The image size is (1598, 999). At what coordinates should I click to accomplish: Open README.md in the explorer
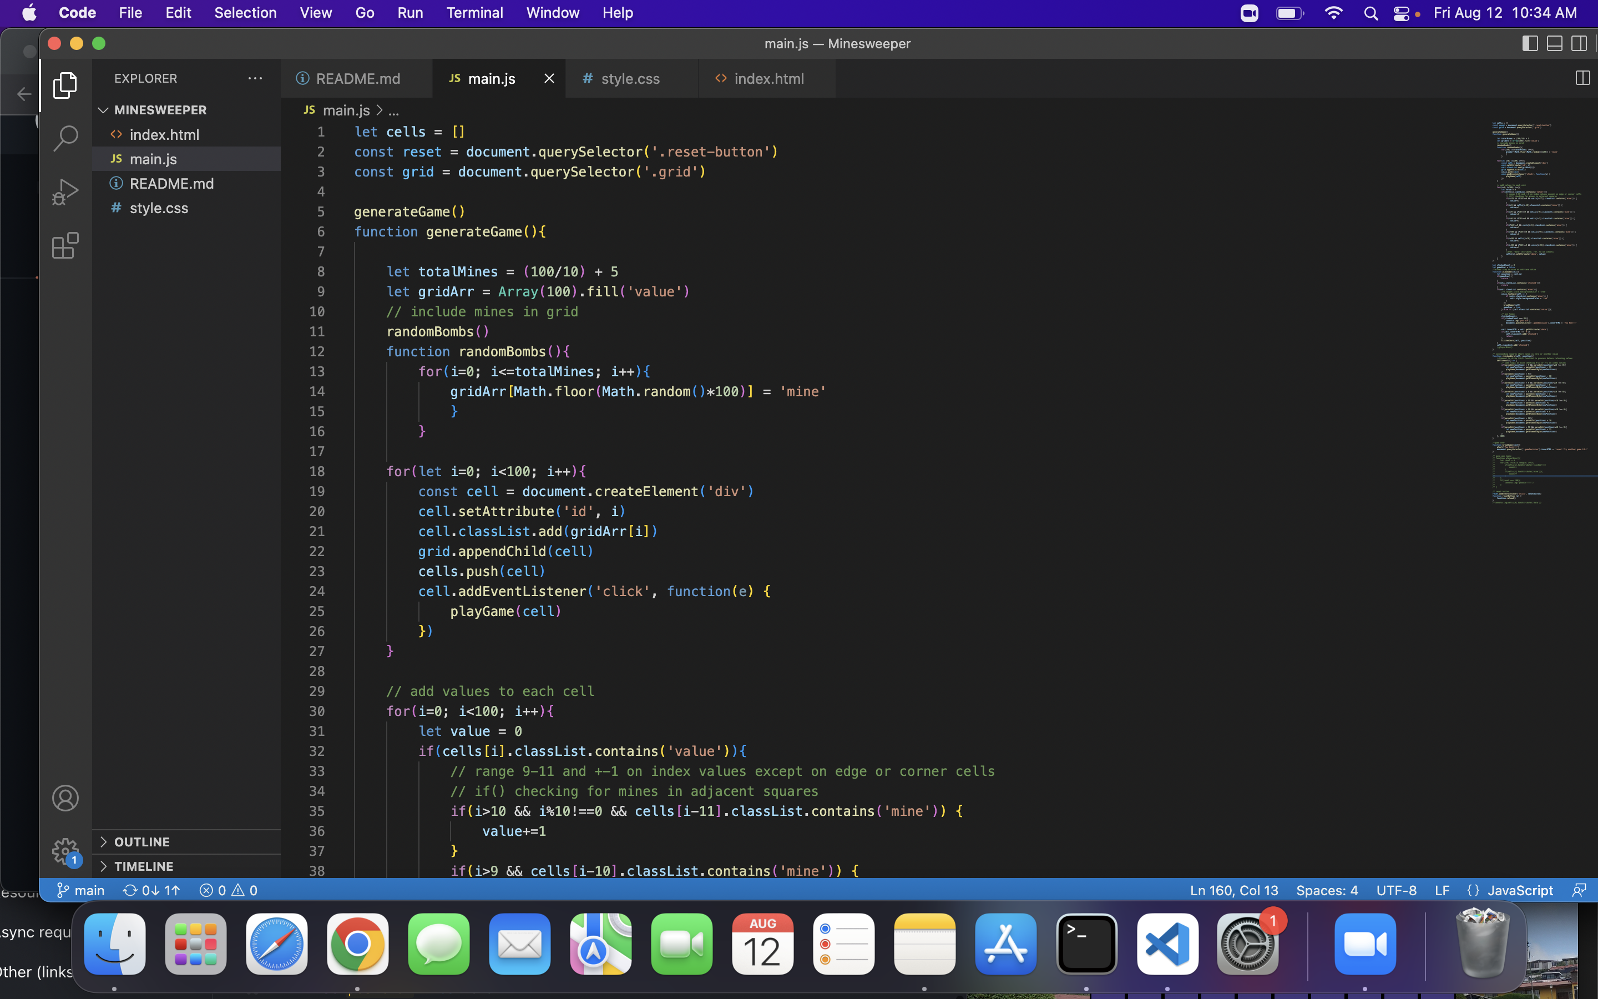[186, 183]
